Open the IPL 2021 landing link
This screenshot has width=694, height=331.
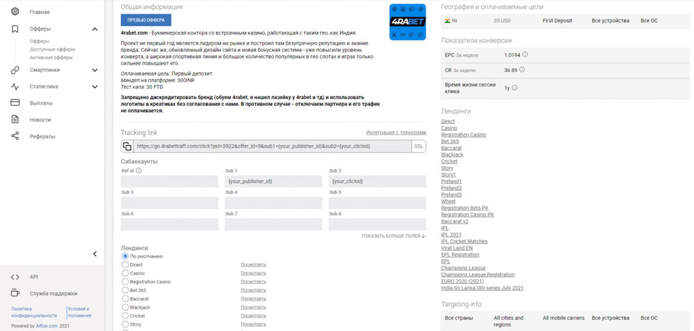[x=452, y=235]
